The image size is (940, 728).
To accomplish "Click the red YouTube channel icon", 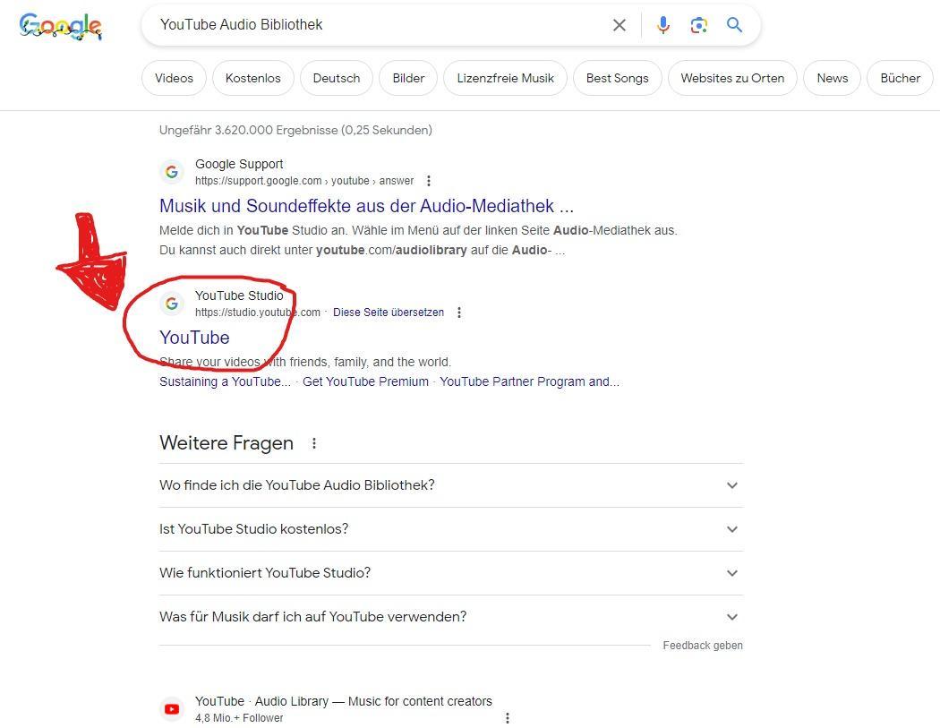I will (x=172, y=709).
